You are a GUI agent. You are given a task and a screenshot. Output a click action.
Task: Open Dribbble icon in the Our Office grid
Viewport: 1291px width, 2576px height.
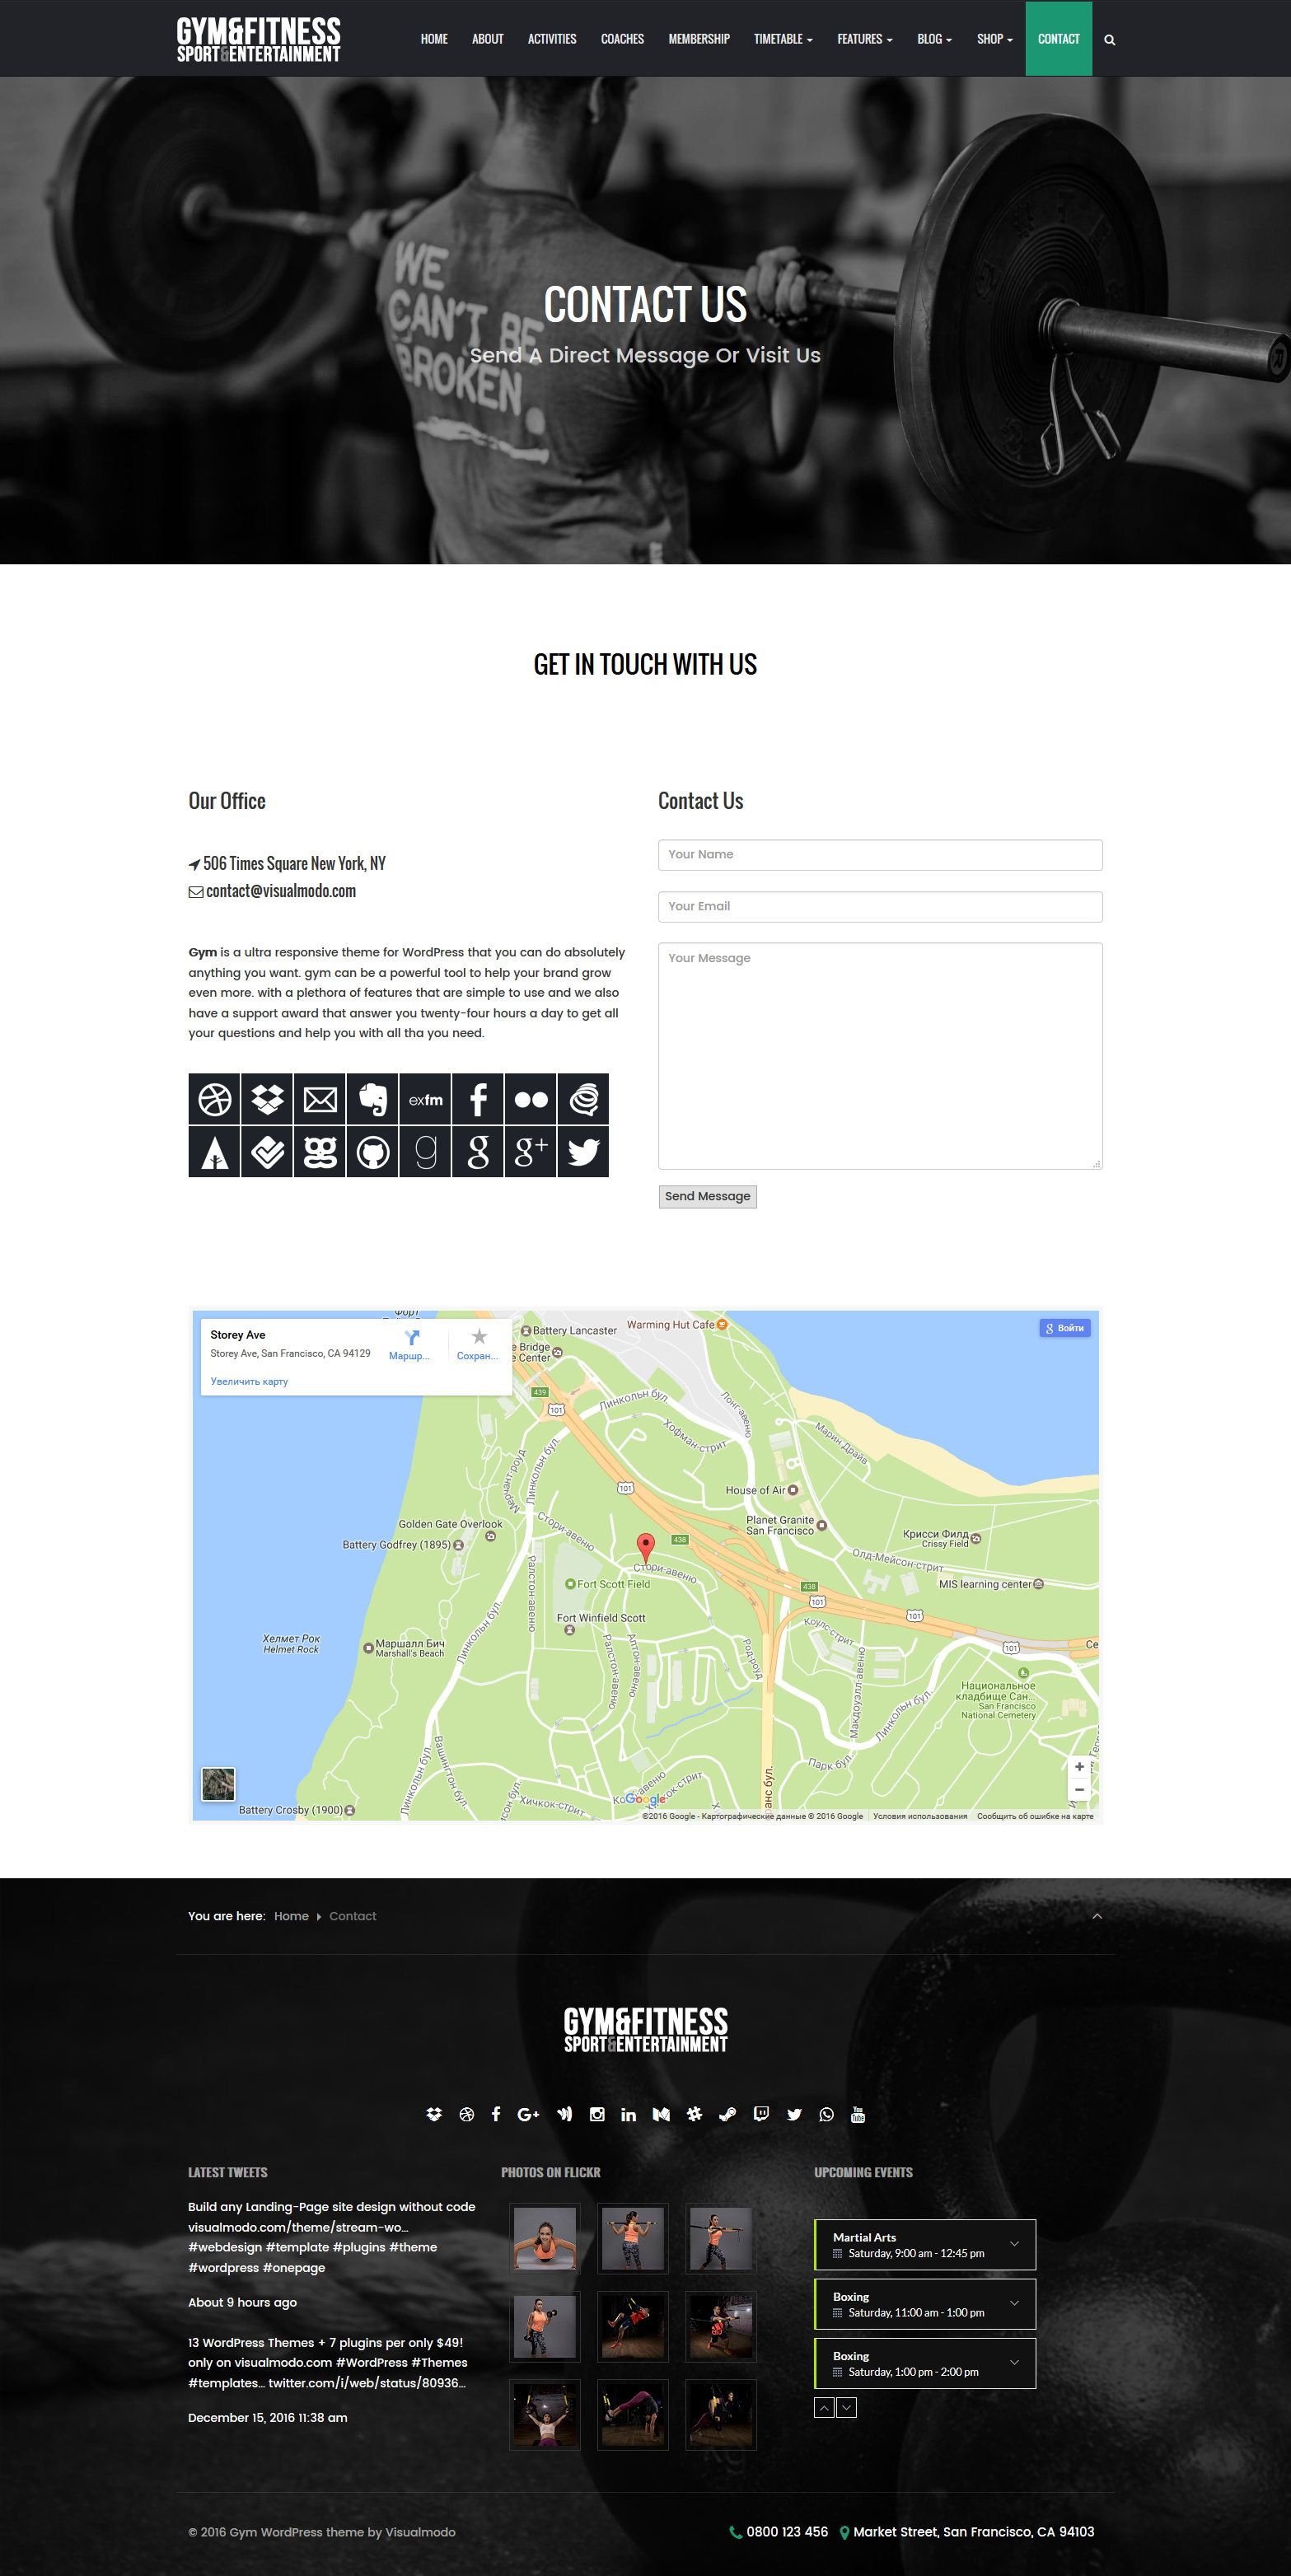point(214,1099)
